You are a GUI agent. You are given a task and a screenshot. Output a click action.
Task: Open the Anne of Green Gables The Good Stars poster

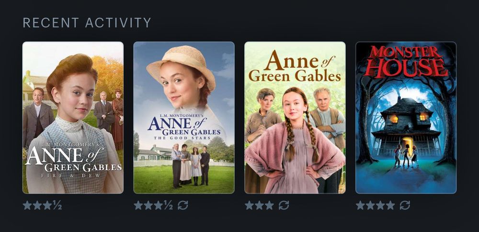[184, 118]
